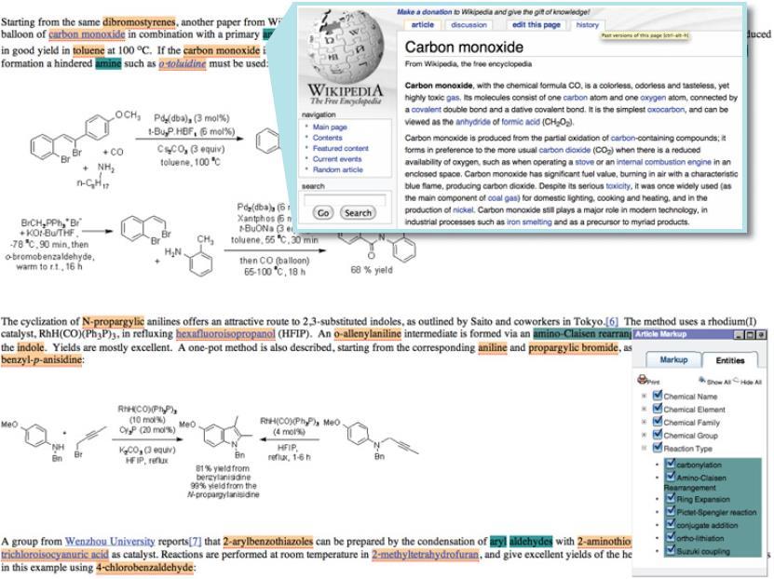Click the highlighted 4-chlorobenzaldehyde term
This screenshot has height=579, width=774.
pyautogui.click(x=144, y=567)
